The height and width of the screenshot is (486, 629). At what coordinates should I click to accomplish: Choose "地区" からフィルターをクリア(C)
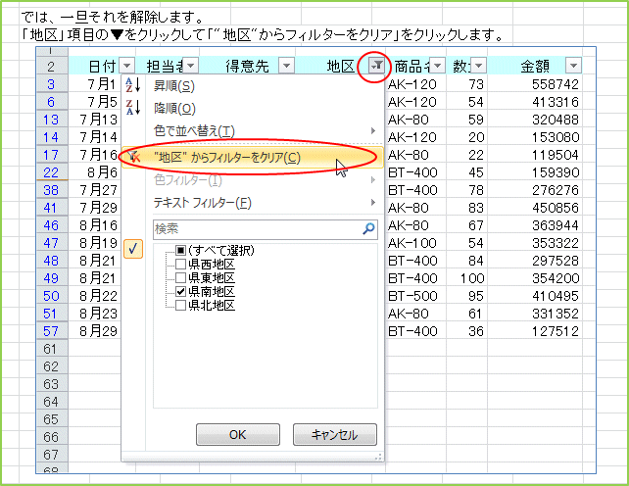click(253, 158)
